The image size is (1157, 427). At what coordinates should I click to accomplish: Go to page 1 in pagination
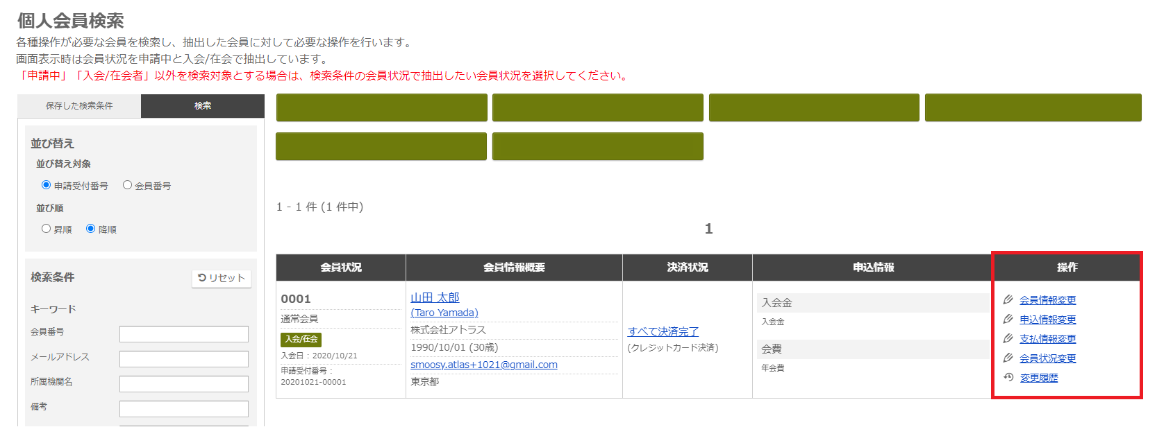(708, 229)
